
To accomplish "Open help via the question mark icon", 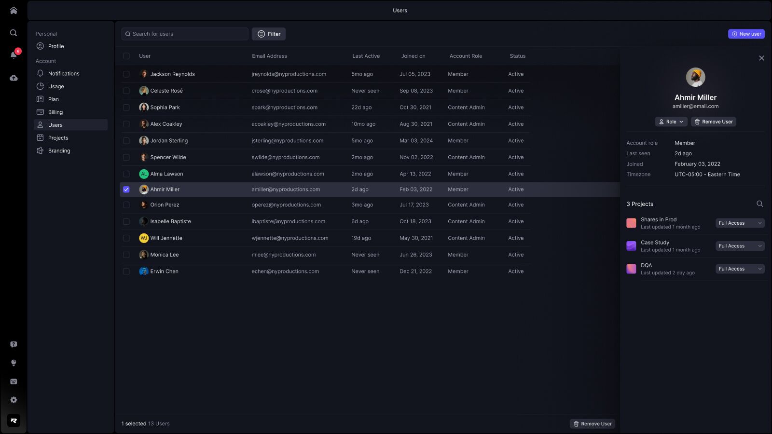I will pos(14,344).
